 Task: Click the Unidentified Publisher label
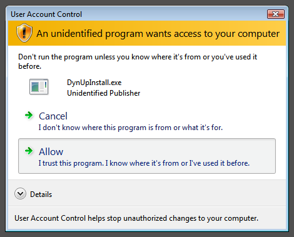click(104, 93)
